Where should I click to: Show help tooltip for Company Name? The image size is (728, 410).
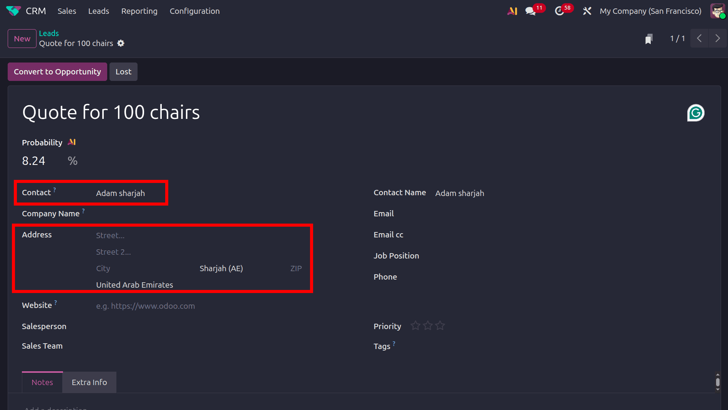83,211
